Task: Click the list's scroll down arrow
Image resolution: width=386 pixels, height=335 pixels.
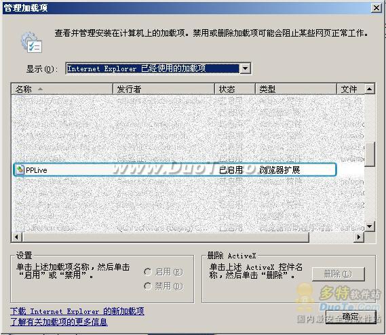Action: (x=369, y=226)
